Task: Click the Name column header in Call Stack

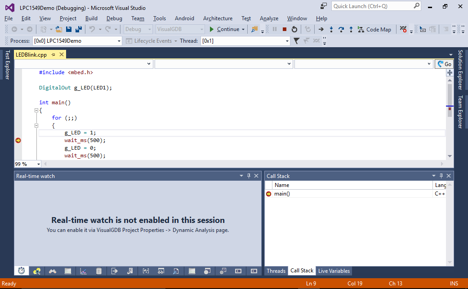Action: click(x=352, y=185)
